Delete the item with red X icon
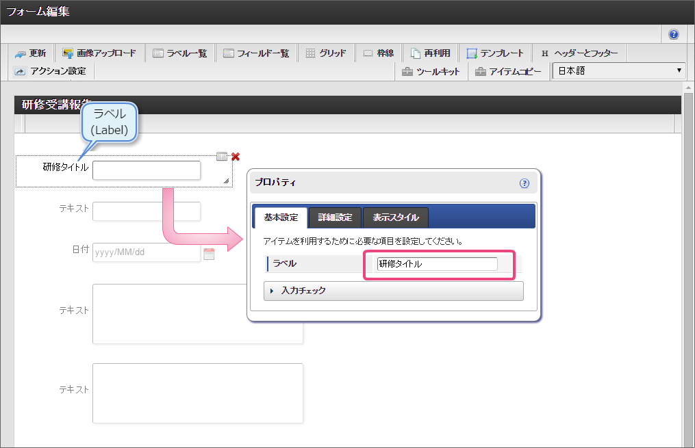This screenshot has width=695, height=448. [x=236, y=157]
